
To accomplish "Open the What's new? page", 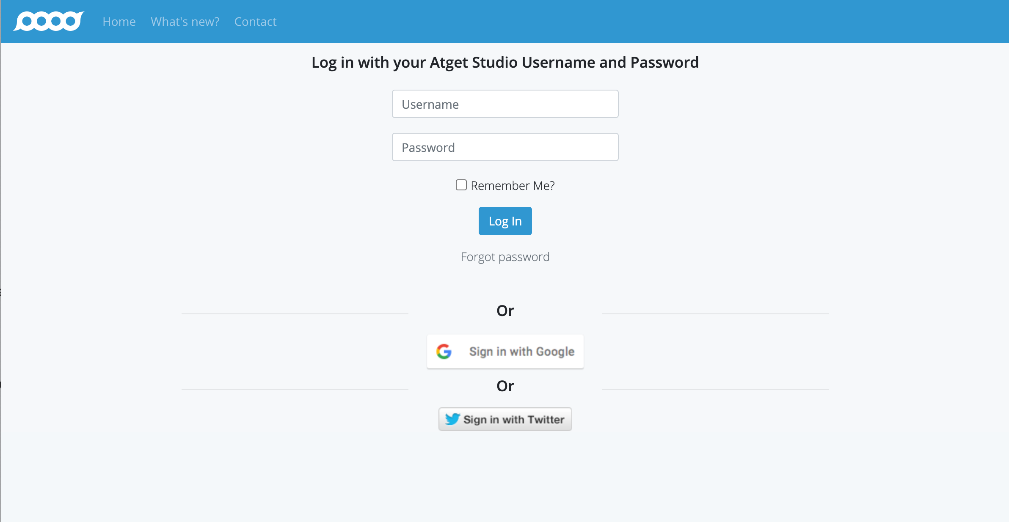I will pyautogui.click(x=185, y=22).
